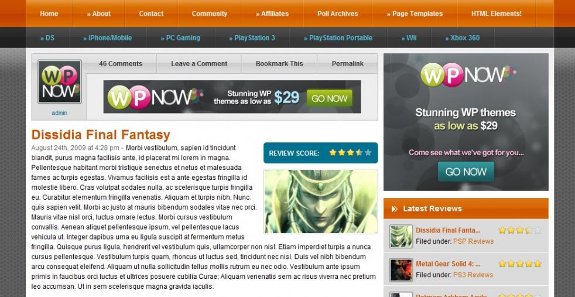Click the star rating beside Metal Gear Solid 4
Image resolution: width=575 pixels, height=297 pixels.
[x=519, y=264]
